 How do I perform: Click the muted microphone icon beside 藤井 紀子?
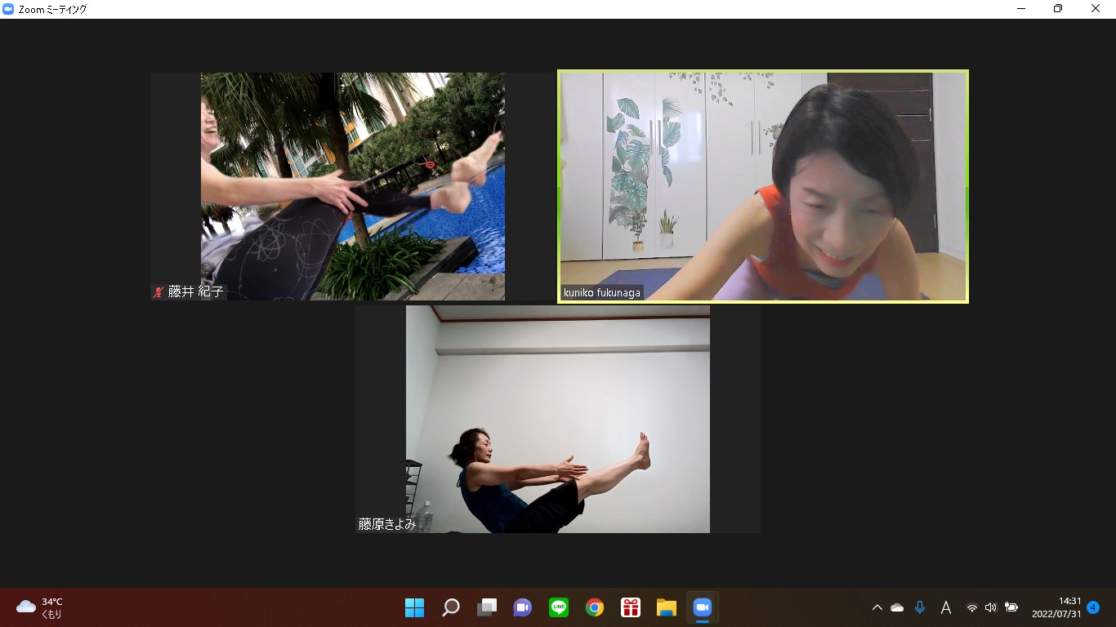point(158,291)
